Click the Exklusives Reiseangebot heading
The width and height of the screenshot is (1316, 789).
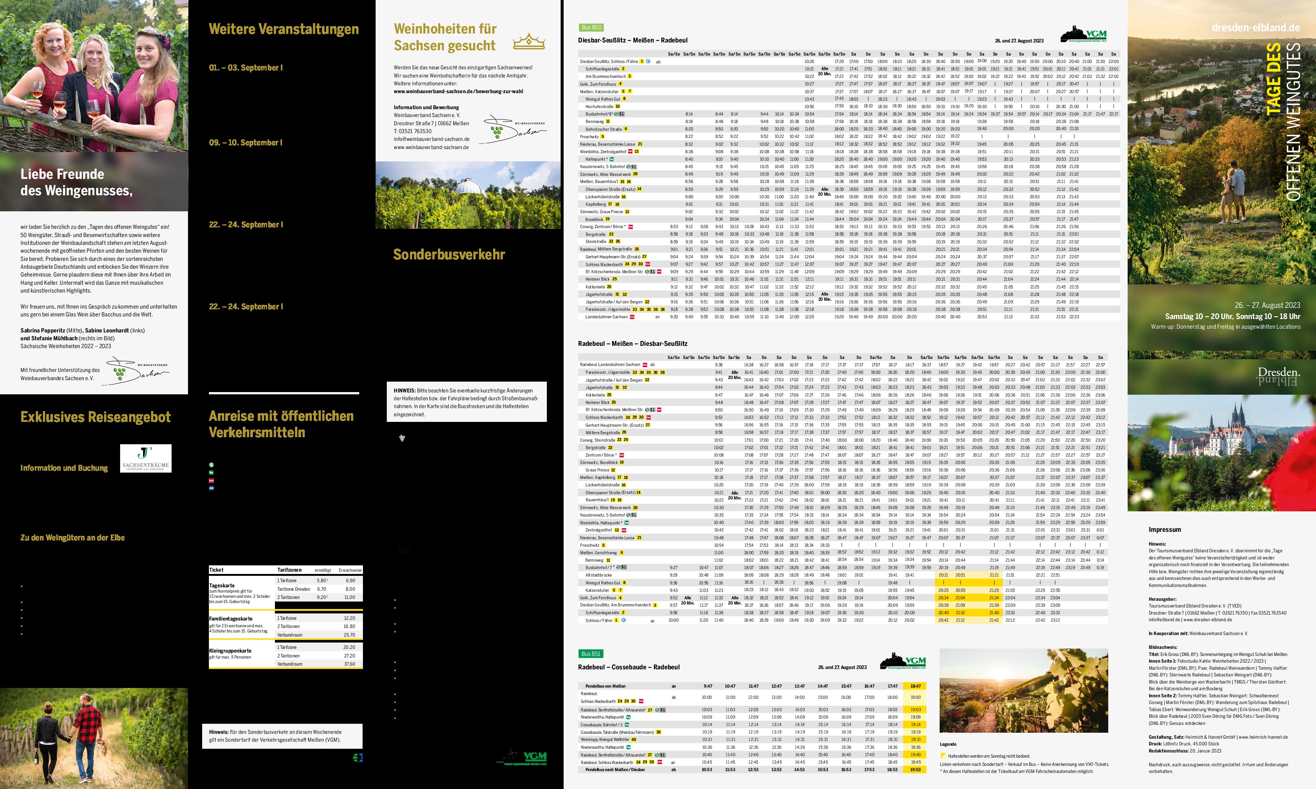pos(95,417)
